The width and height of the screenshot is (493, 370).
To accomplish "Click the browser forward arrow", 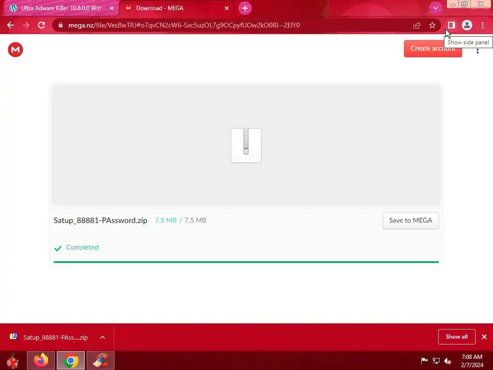I will [26, 25].
